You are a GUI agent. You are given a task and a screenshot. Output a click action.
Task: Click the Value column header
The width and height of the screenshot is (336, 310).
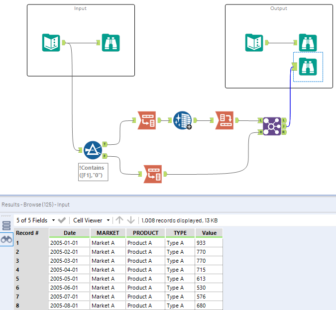coord(209,233)
